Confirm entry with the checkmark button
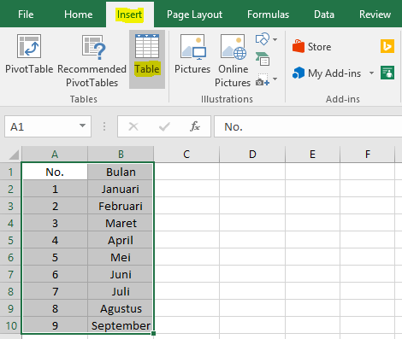The image size is (402, 339). (164, 126)
